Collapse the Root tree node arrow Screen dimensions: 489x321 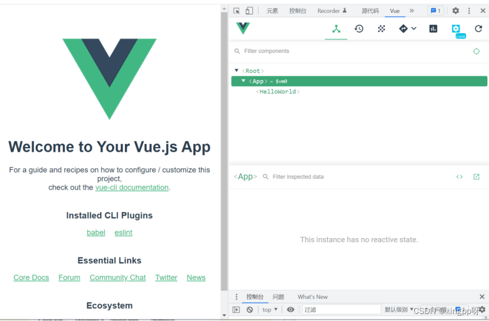(x=236, y=71)
